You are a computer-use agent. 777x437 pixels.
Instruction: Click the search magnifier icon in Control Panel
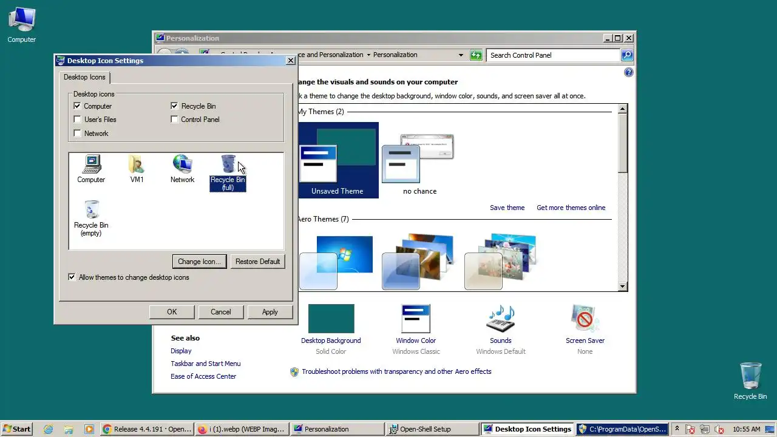click(627, 55)
